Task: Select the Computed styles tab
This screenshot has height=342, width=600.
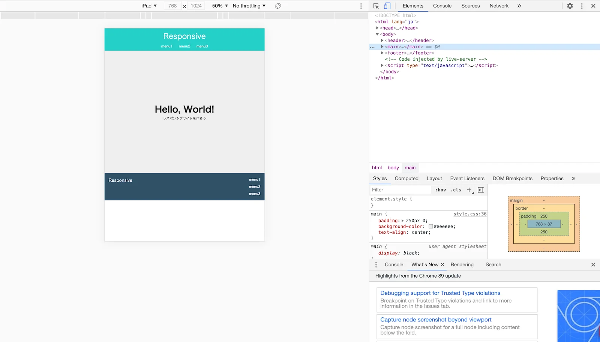Action: [x=406, y=179]
